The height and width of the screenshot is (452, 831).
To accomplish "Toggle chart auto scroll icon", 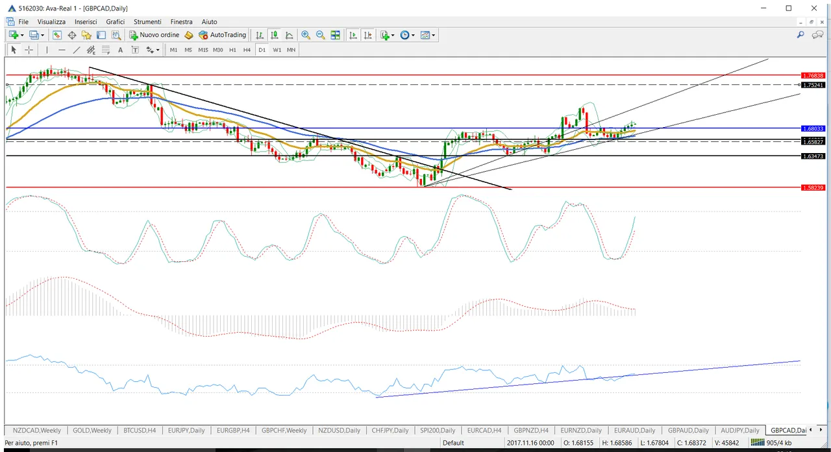I will click(353, 35).
